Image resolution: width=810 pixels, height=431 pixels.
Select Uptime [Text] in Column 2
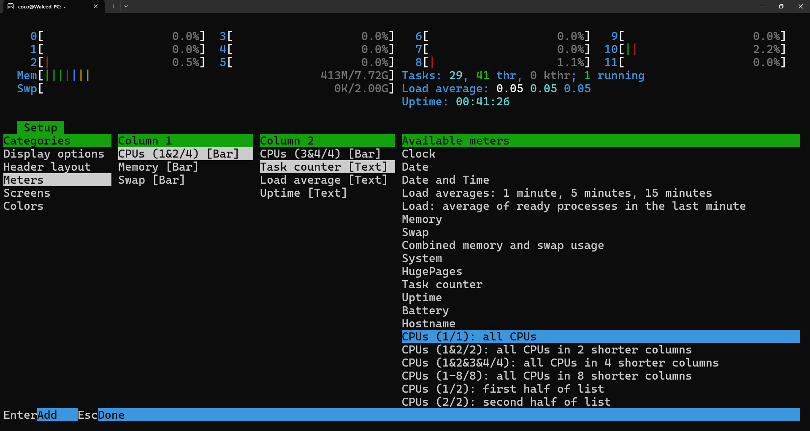[303, 193]
